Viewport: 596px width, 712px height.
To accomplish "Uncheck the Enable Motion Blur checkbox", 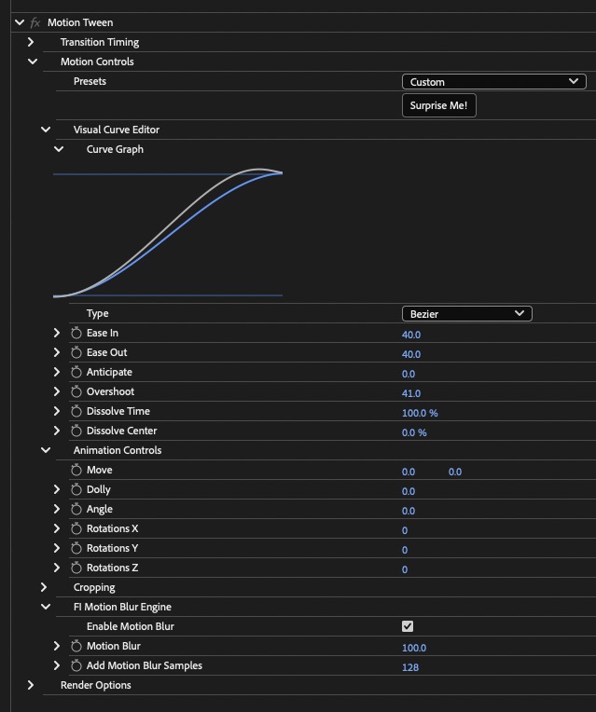I will point(408,626).
